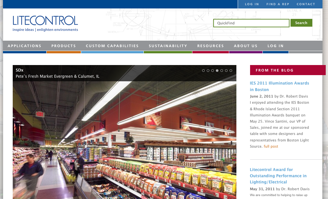Select the third slideshow dot
The width and height of the screenshot is (328, 199).
(213, 71)
